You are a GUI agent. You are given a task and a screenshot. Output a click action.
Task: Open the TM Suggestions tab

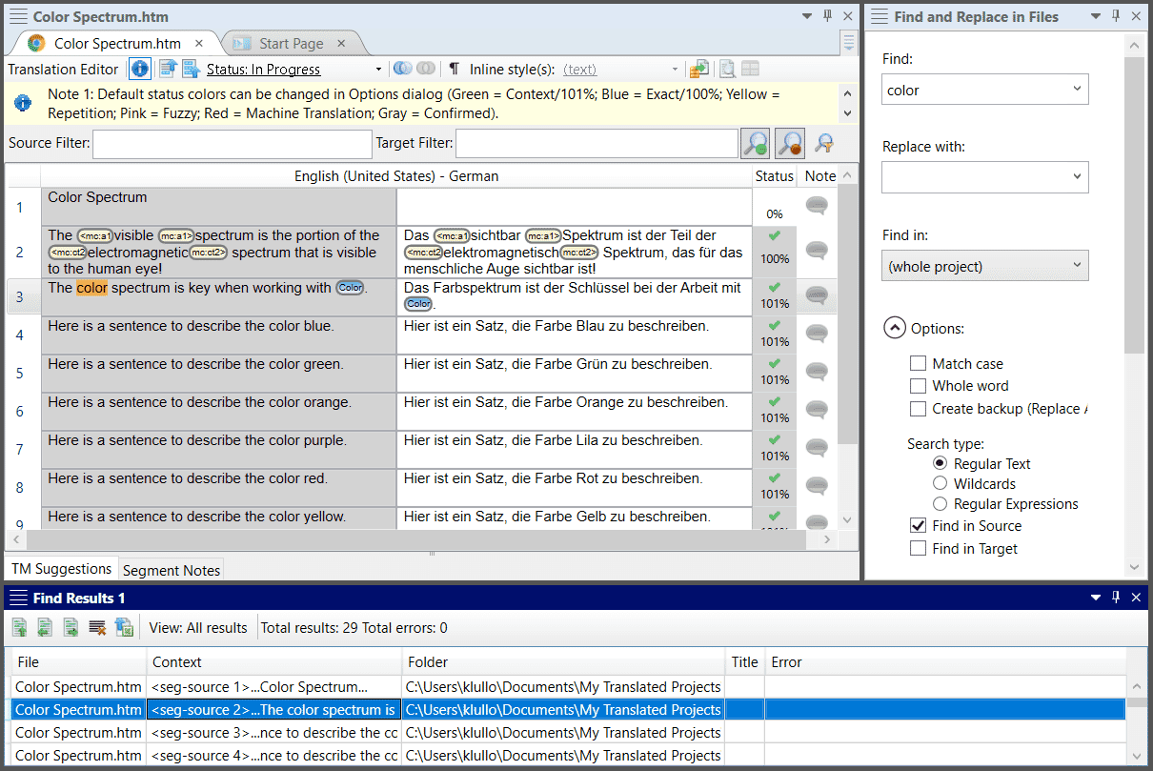(62, 569)
